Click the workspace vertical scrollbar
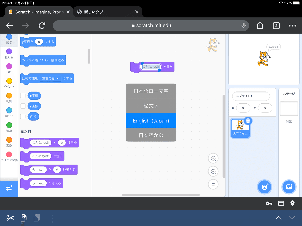Viewport: 302px width, 226px height. pyautogui.click(x=224, y=136)
